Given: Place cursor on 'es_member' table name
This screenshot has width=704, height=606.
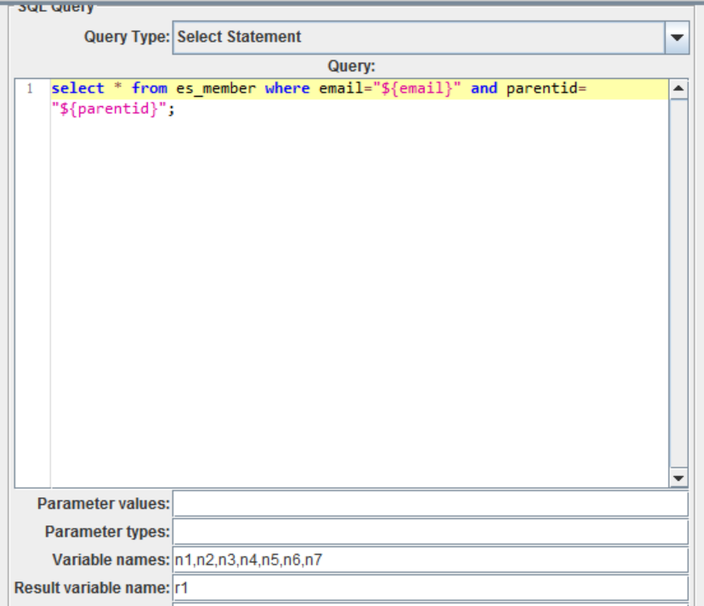Looking at the screenshot, I should click(x=216, y=89).
